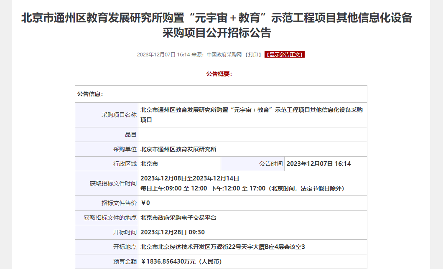Click the daily hours line 每日上午:09:00 至 12:00
Viewport: 443px width, 269px height.
(242, 188)
